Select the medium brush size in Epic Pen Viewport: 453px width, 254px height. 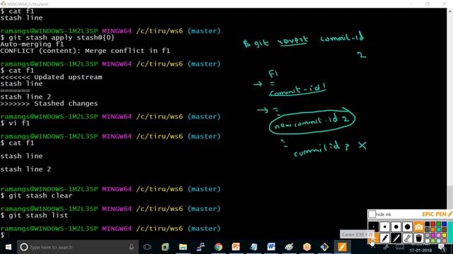tap(396, 226)
